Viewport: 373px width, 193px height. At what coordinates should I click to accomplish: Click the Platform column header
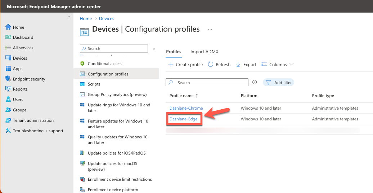[x=249, y=96]
